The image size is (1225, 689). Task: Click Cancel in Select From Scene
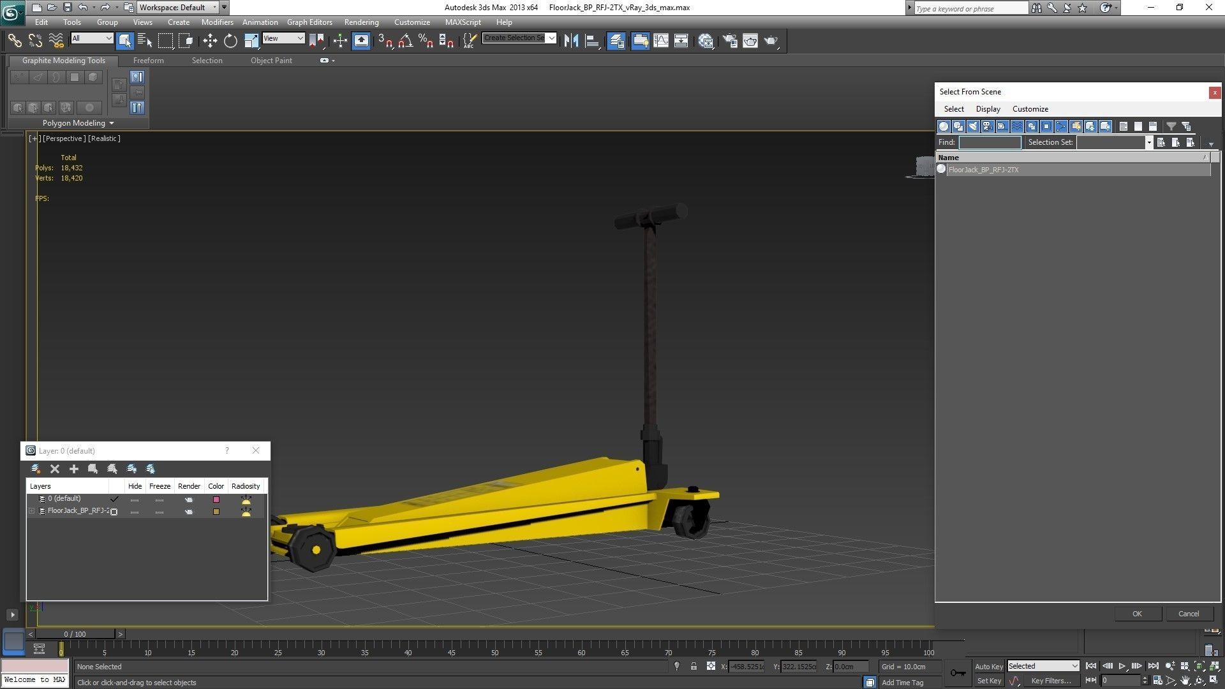click(x=1188, y=614)
